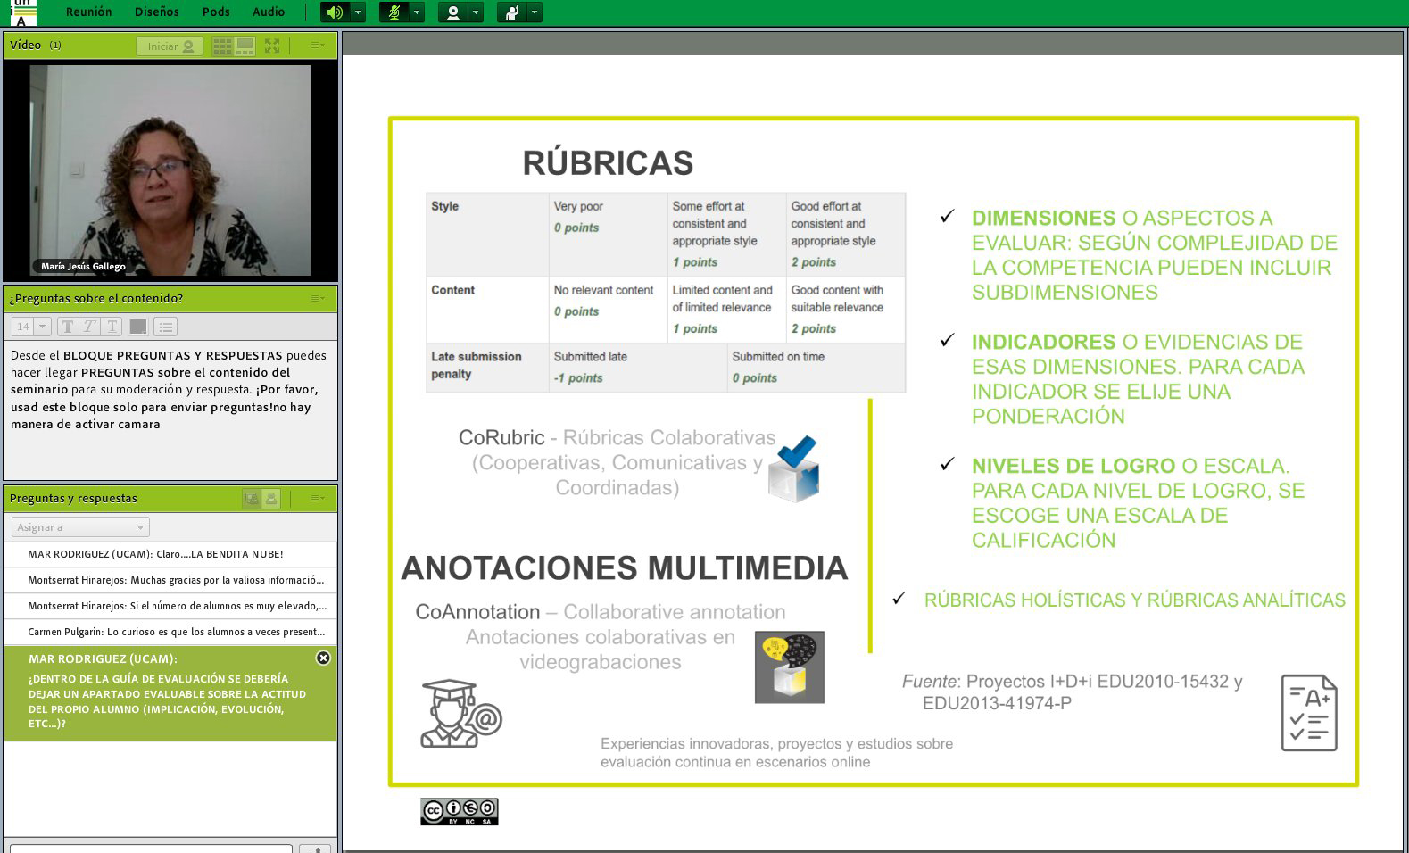Click the full screen icon in Vídeo pod
Viewport: 1409px width, 853px height.
pos(272,46)
